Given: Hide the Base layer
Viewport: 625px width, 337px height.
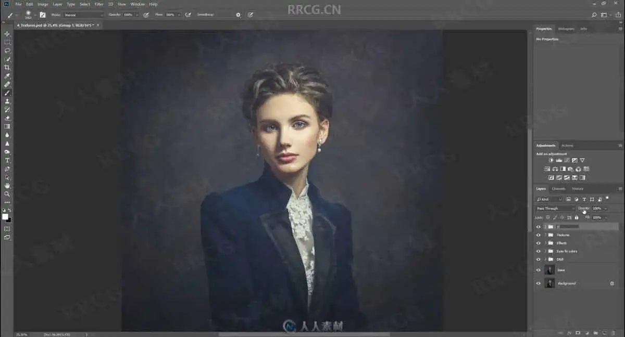Looking at the screenshot, I should tap(539, 270).
